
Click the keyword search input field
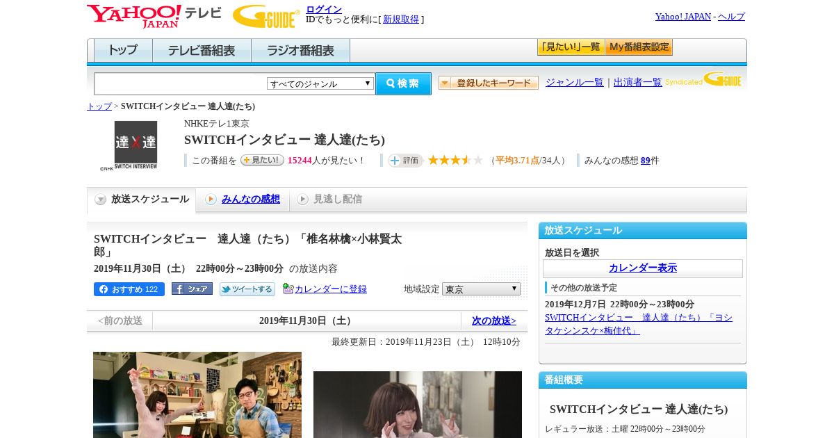coord(180,83)
